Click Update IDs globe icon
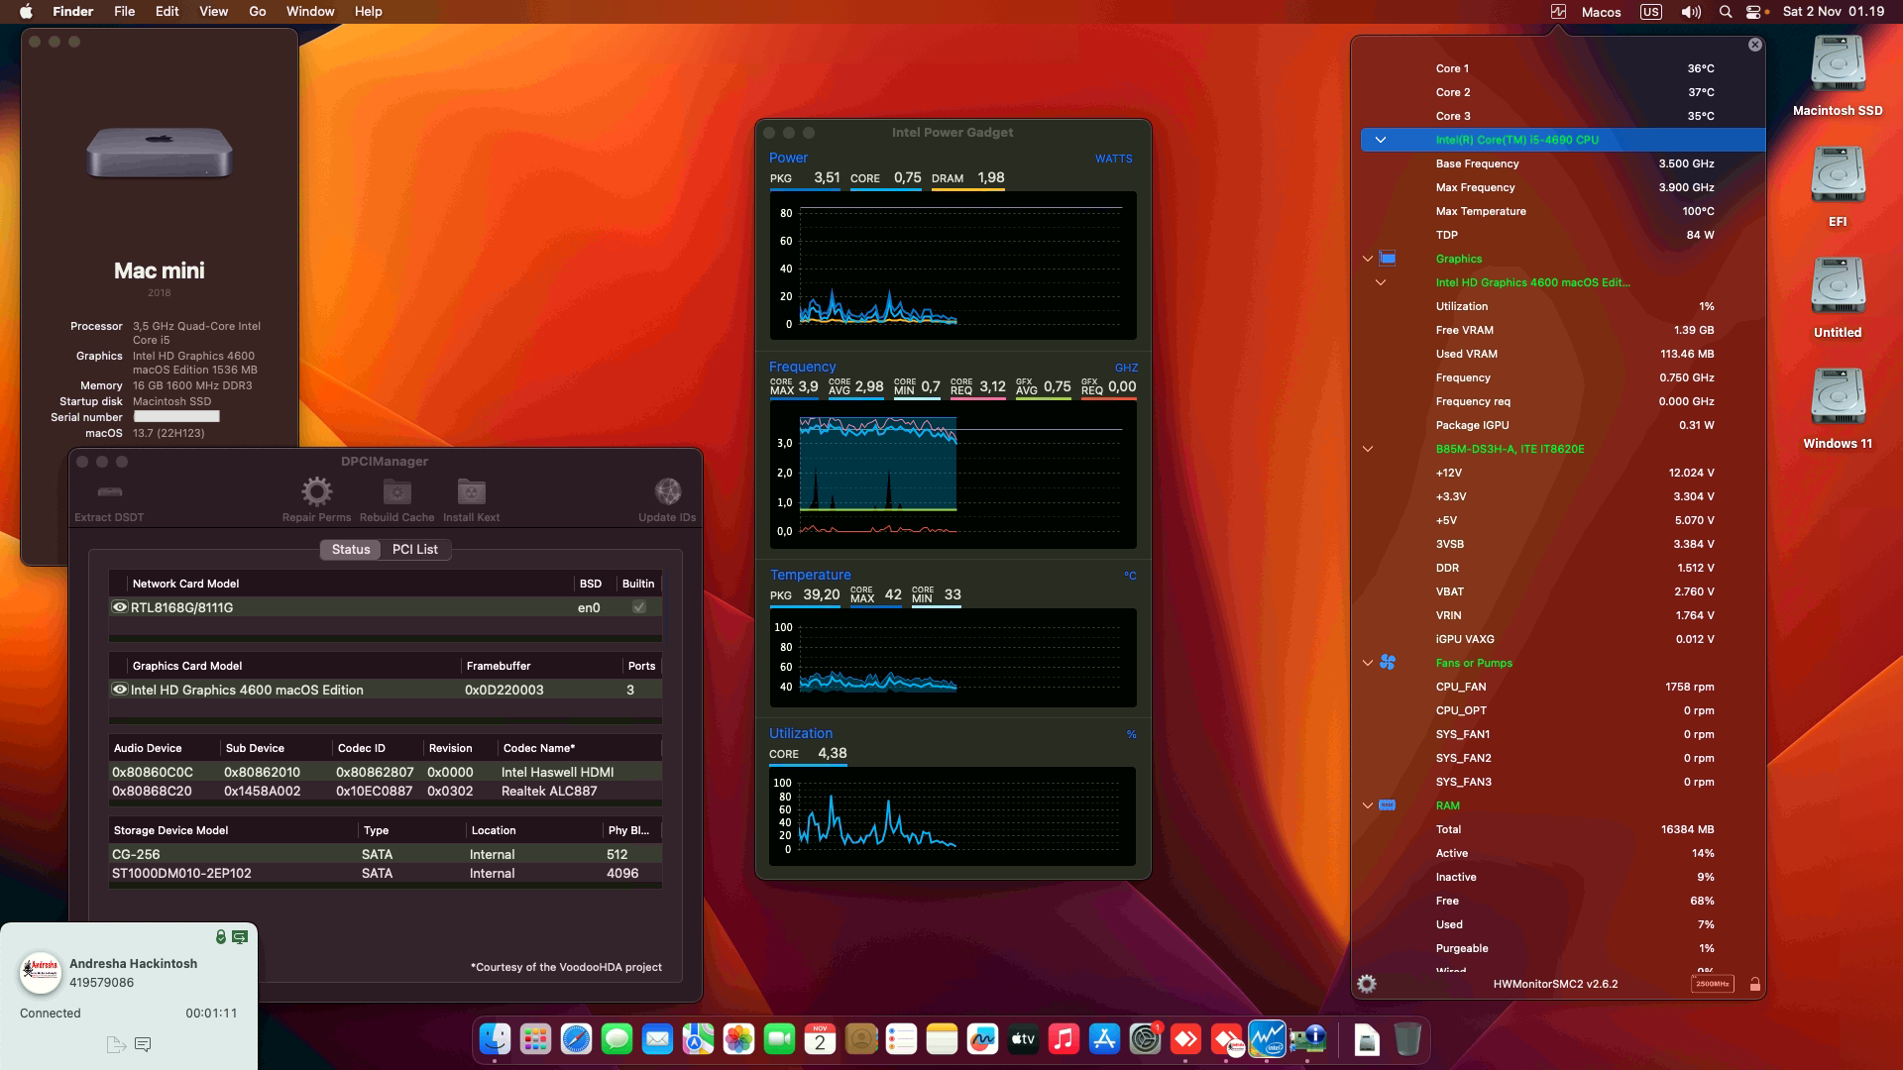This screenshot has height=1070, width=1903. (667, 491)
